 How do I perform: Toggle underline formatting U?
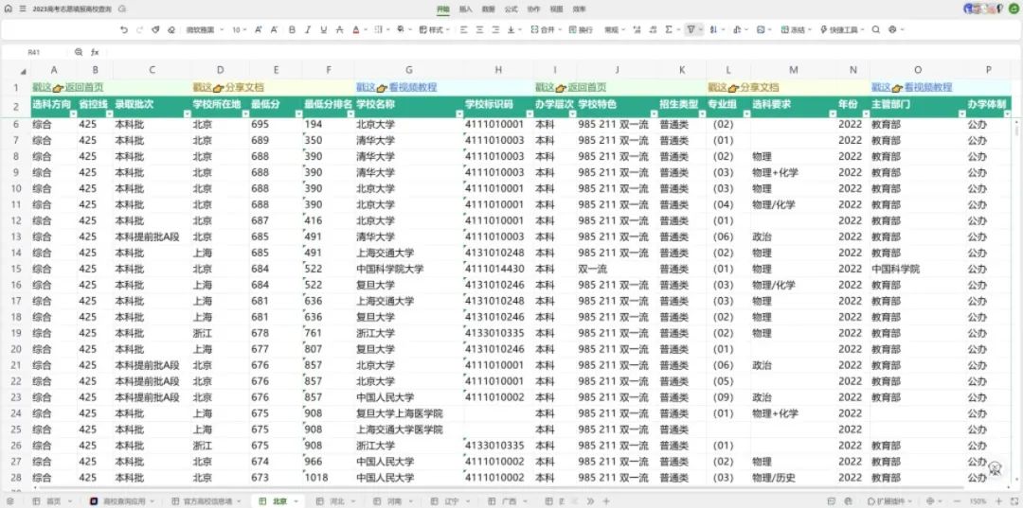point(323,30)
